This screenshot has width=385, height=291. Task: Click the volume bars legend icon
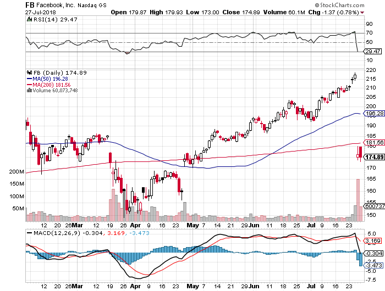click(x=29, y=90)
